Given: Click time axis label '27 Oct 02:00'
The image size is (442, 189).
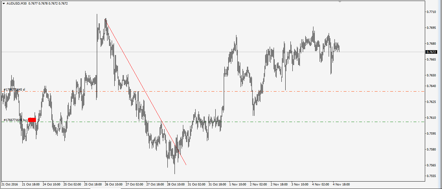Looking at the screenshot, I should click(x=135, y=184).
